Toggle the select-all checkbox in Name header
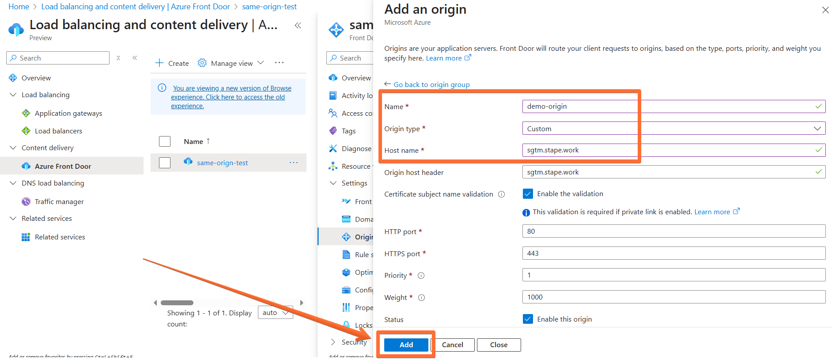The width and height of the screenshot is (832, 360). pos(165,141)
